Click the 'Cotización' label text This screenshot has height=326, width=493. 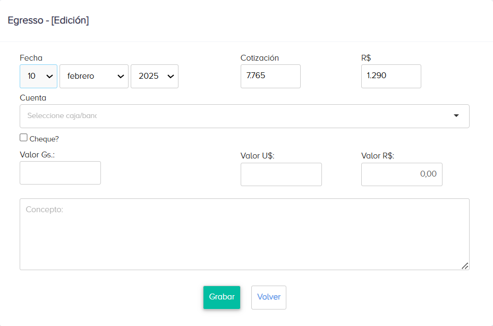pos(259,58)
